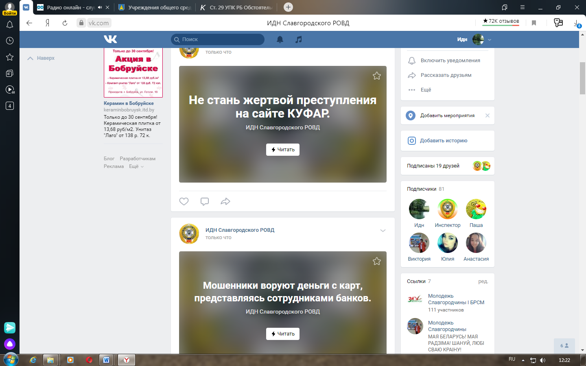The height and width of the screenshot is (366, 586).
Task: Dismiss the Добавить мероприятия block
Action: tap(488, 115)
